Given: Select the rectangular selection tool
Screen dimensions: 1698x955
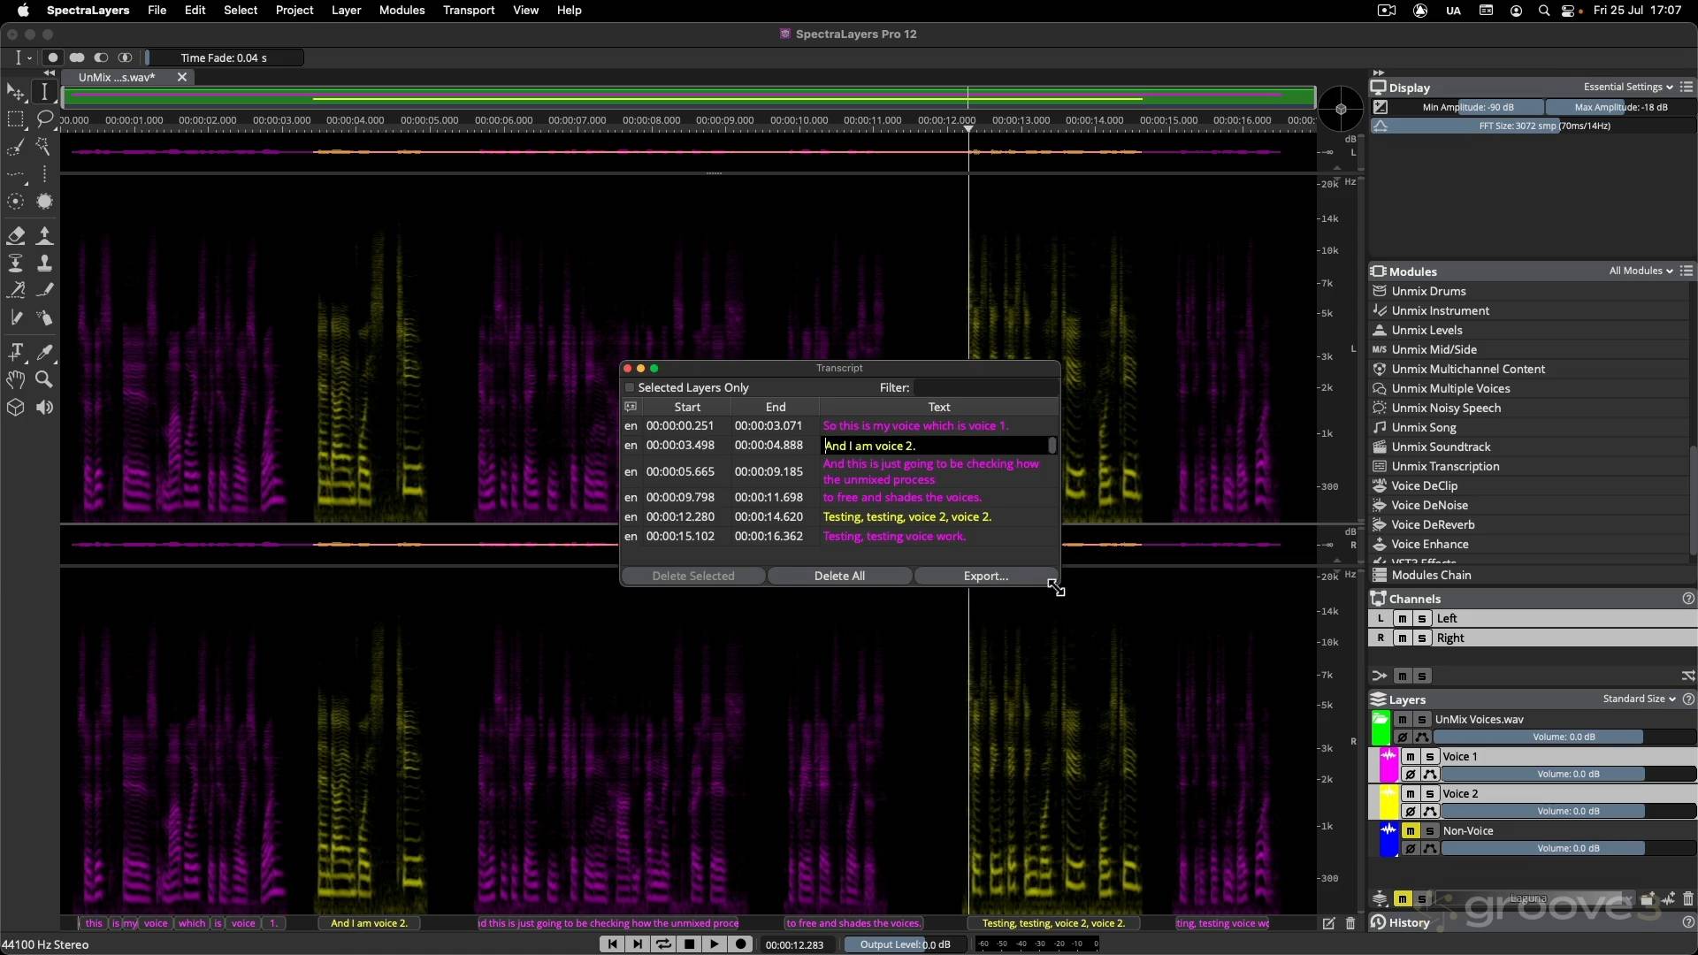Looking at the screenshot, I should click(16, 118).
